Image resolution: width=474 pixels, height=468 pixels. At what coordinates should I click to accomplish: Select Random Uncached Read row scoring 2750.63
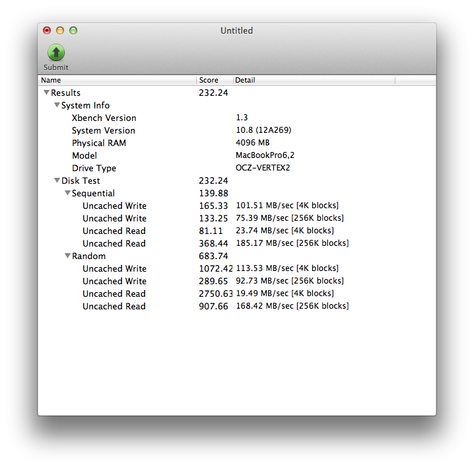(237, 293)
